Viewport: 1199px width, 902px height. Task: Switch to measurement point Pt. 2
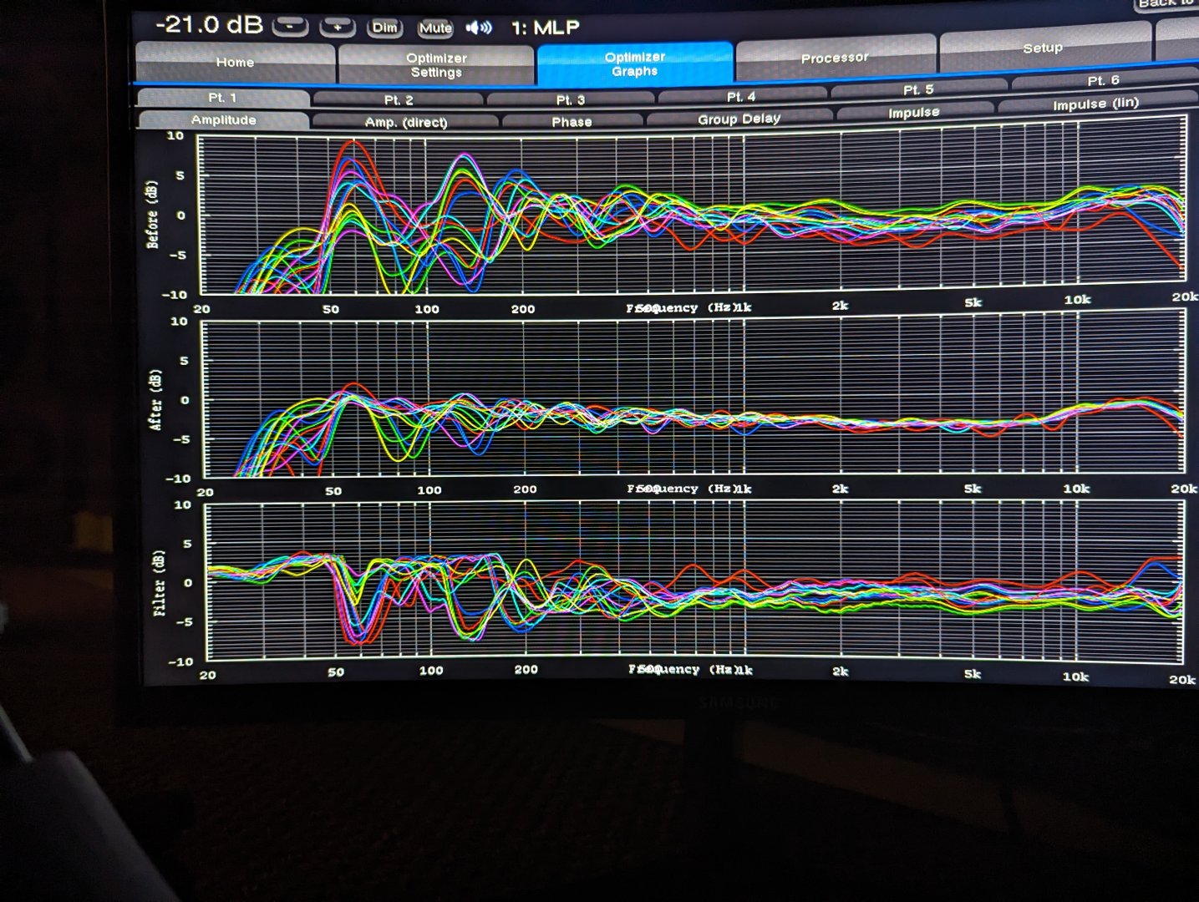pyautogui.click(x=399, y=99)
